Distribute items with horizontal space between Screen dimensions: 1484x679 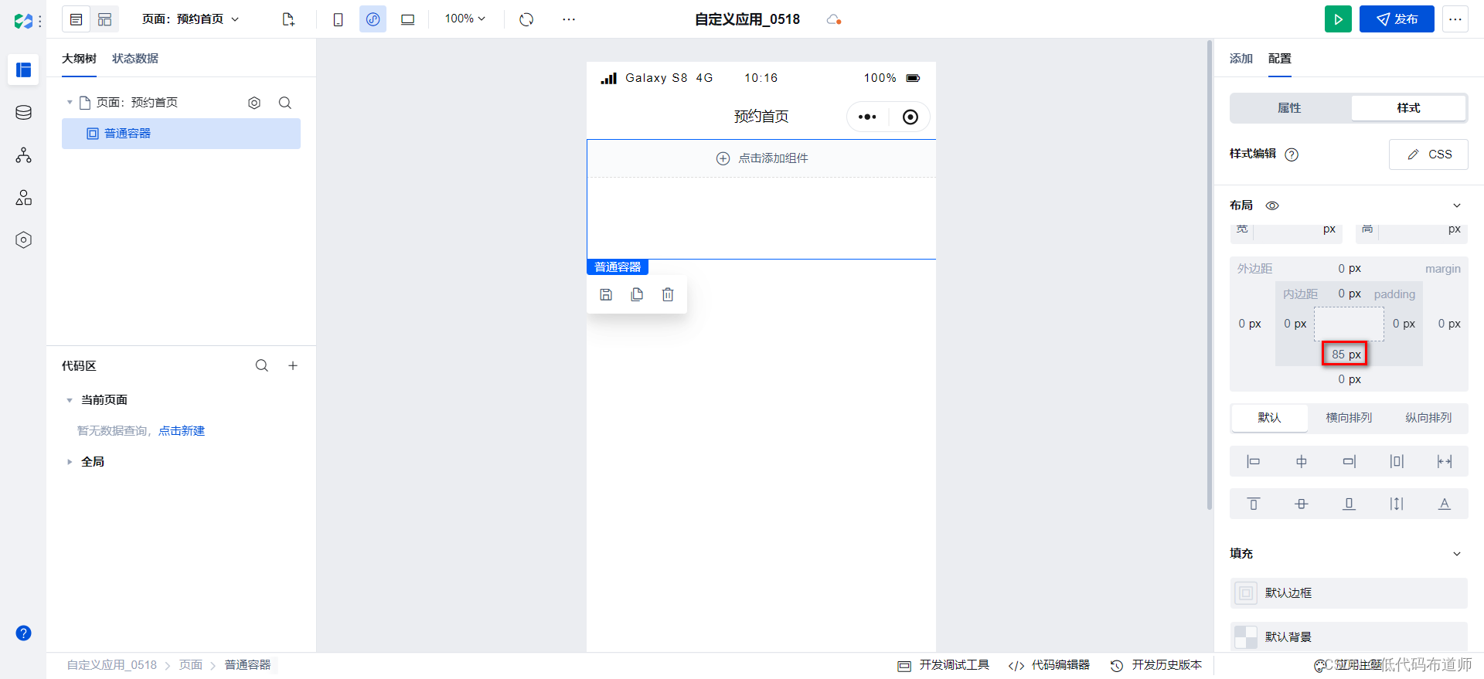[x=1397, y=461]
